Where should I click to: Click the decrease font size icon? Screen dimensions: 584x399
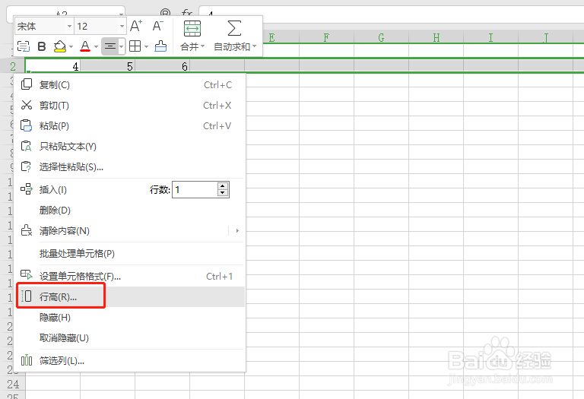pos(158,26)
